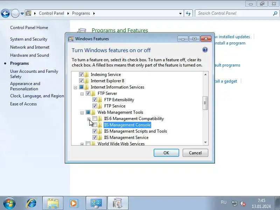This screenshot has width=280, height=210.
Task: Uncheck the Indexing Service checkbox
Action: (x=81, y=74)
